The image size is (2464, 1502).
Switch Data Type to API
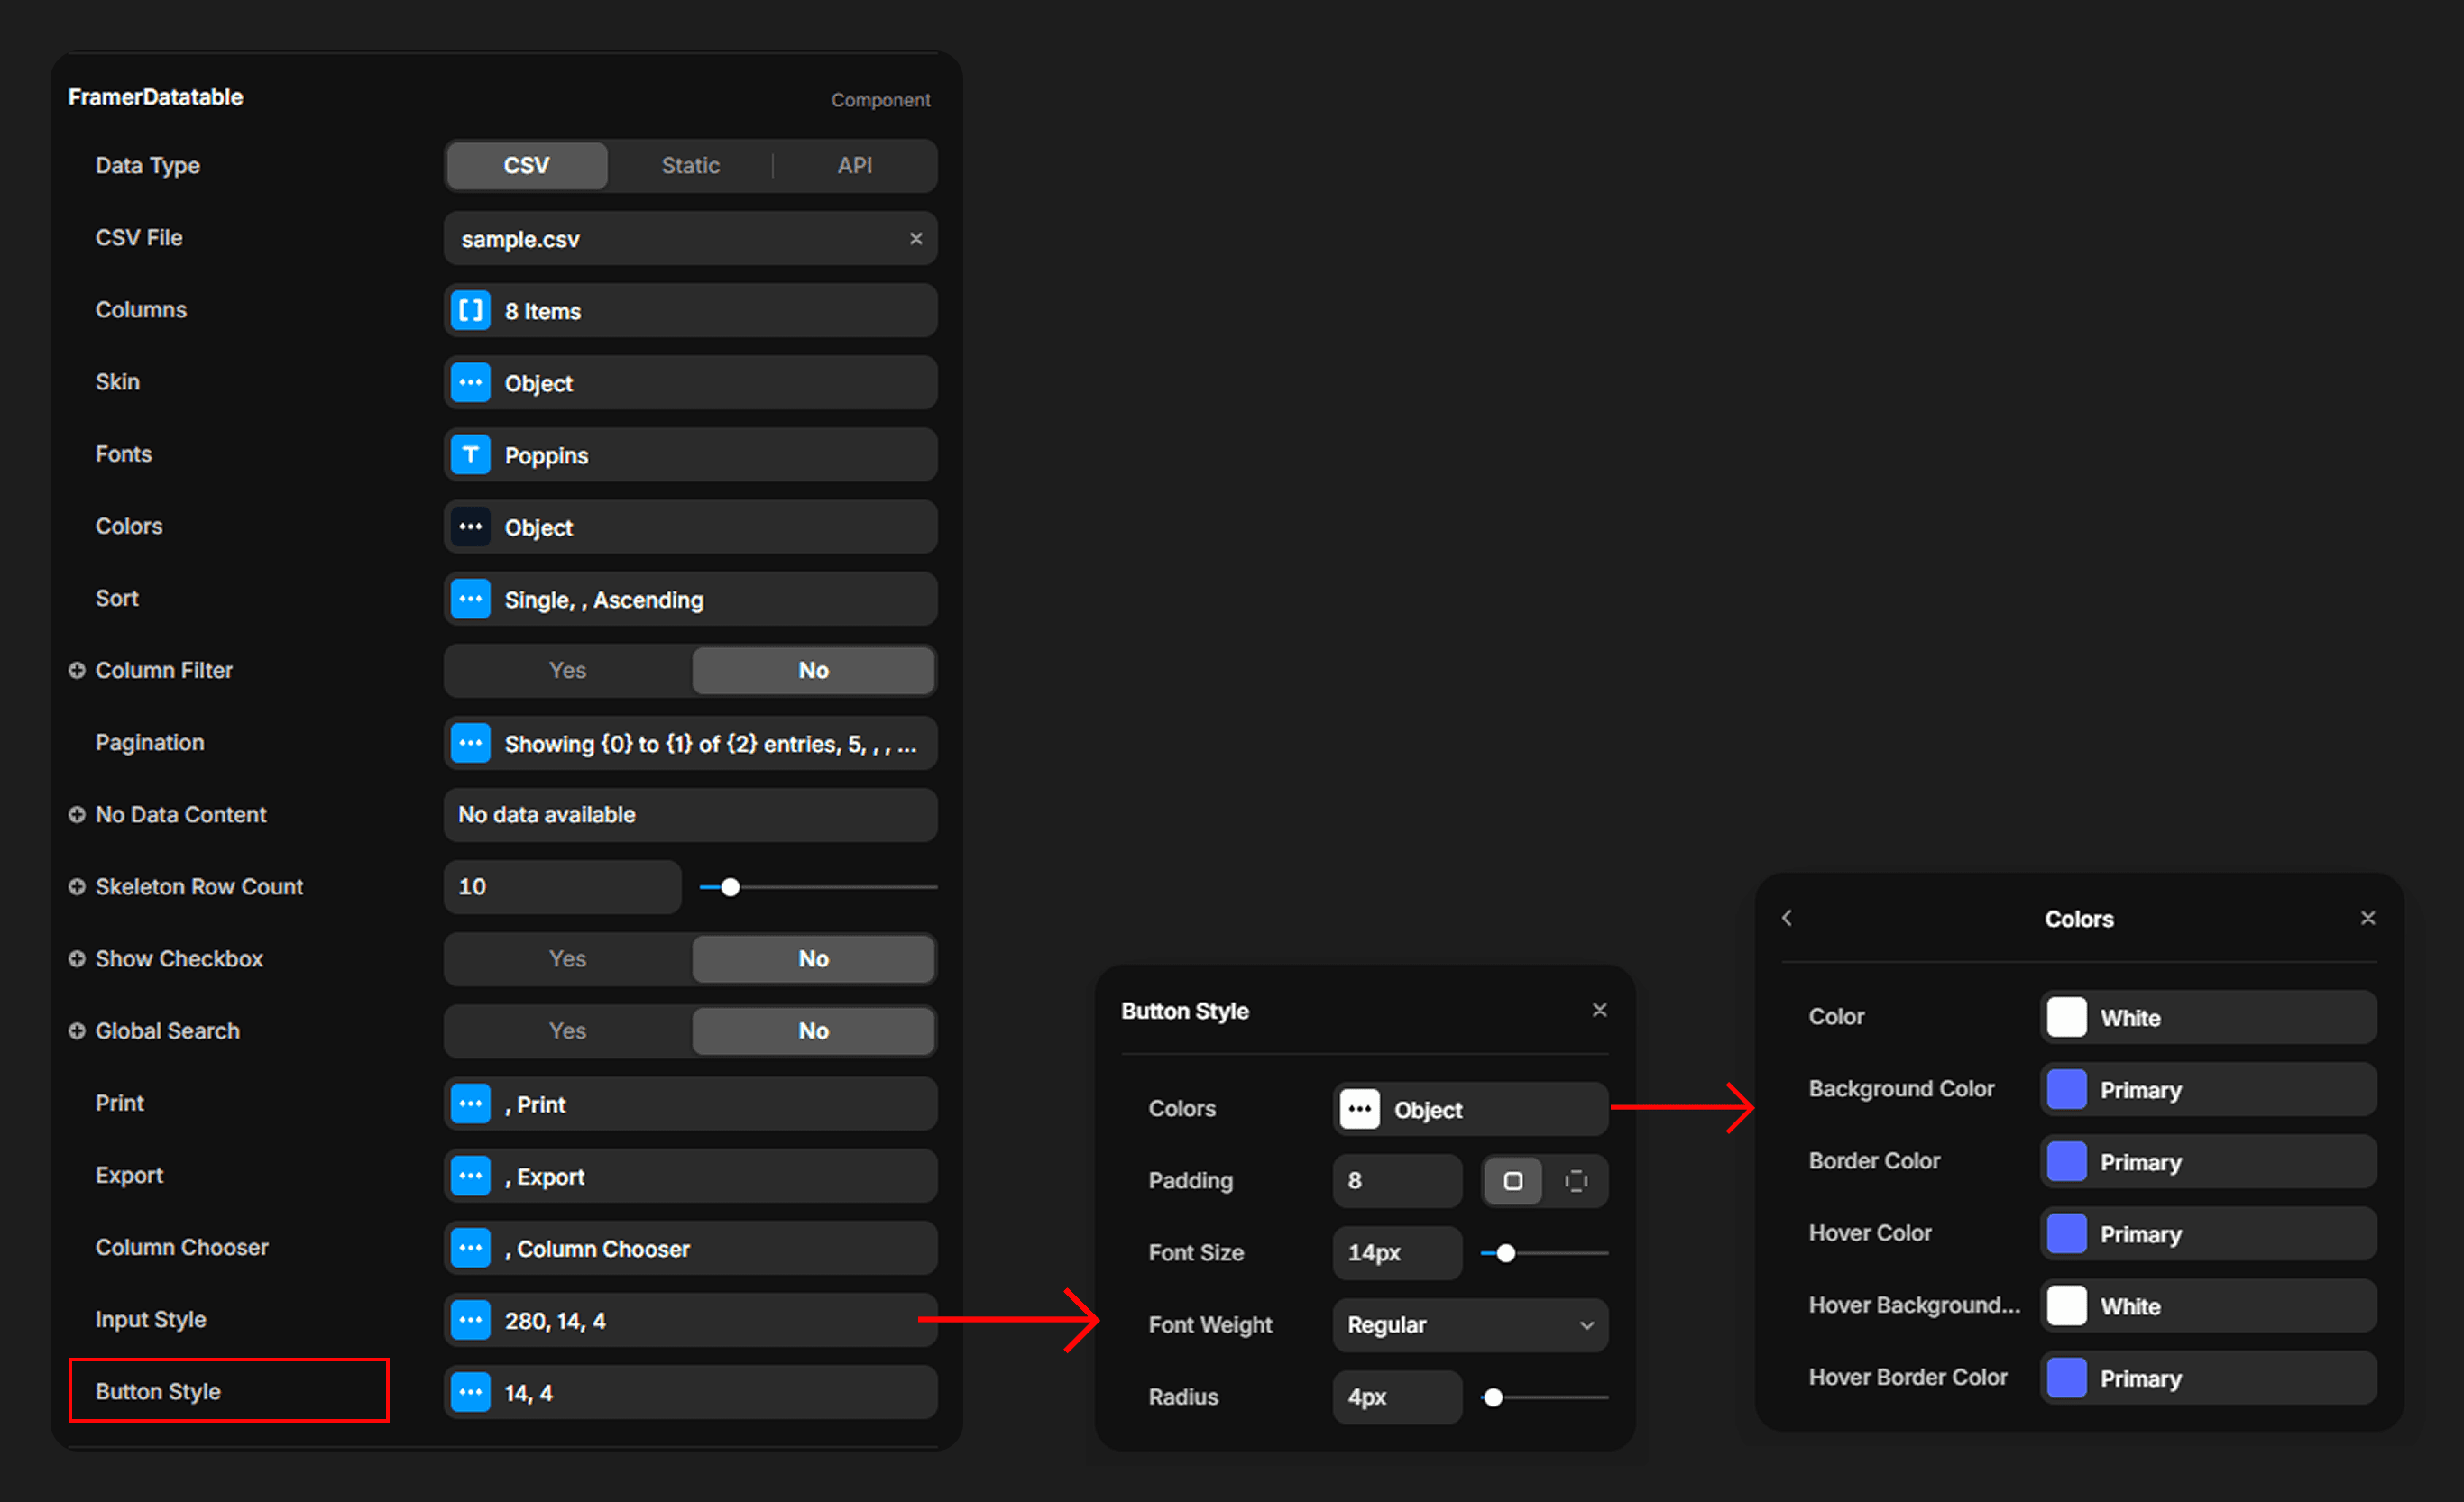(x=854, y=166)
